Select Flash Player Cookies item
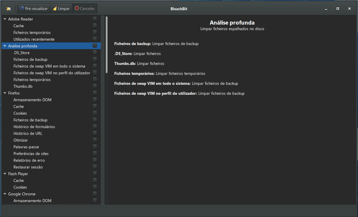 point(51,187)
